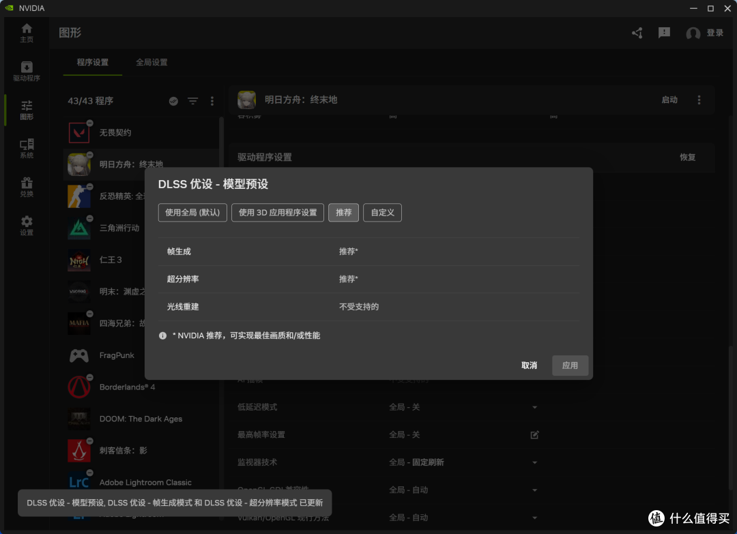This screenshot has height=534, width=737.
Task: Click the 监视器技术 value 全局 - 固定刷新
Action: [x=416, y=462]
